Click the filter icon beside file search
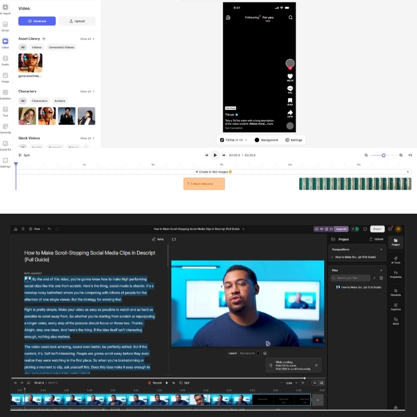Screen dimensions: 417x417 click(374, 278)
